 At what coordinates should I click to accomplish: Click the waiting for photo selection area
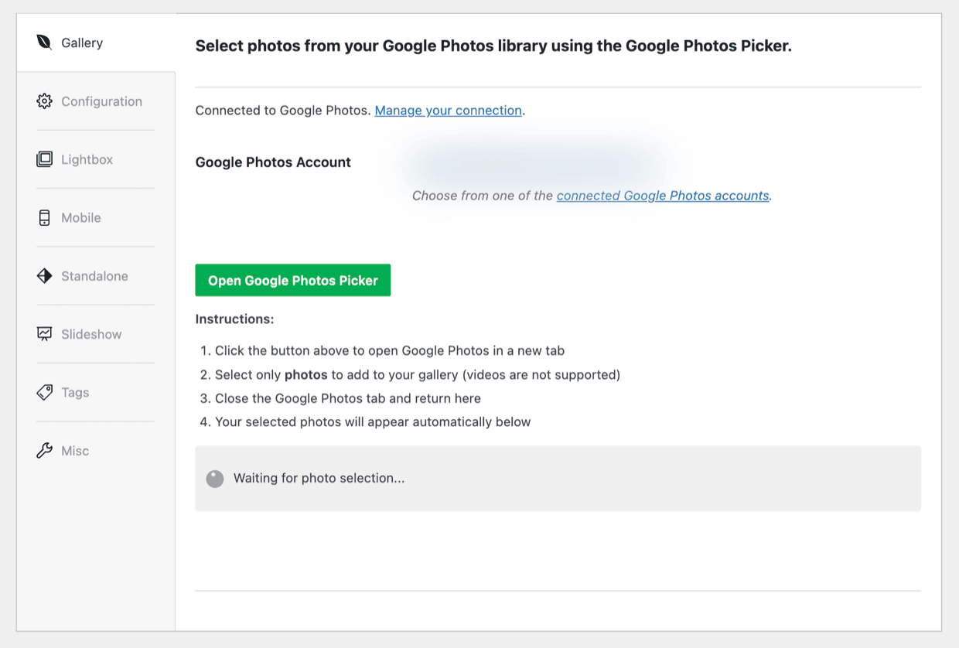point(557,478)
